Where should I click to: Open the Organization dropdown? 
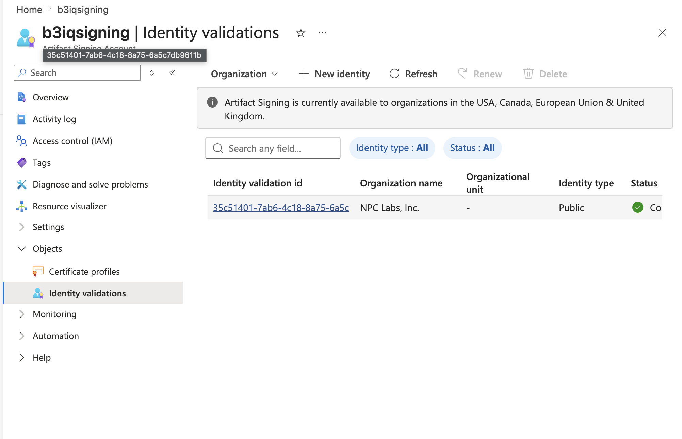(244, 74)
